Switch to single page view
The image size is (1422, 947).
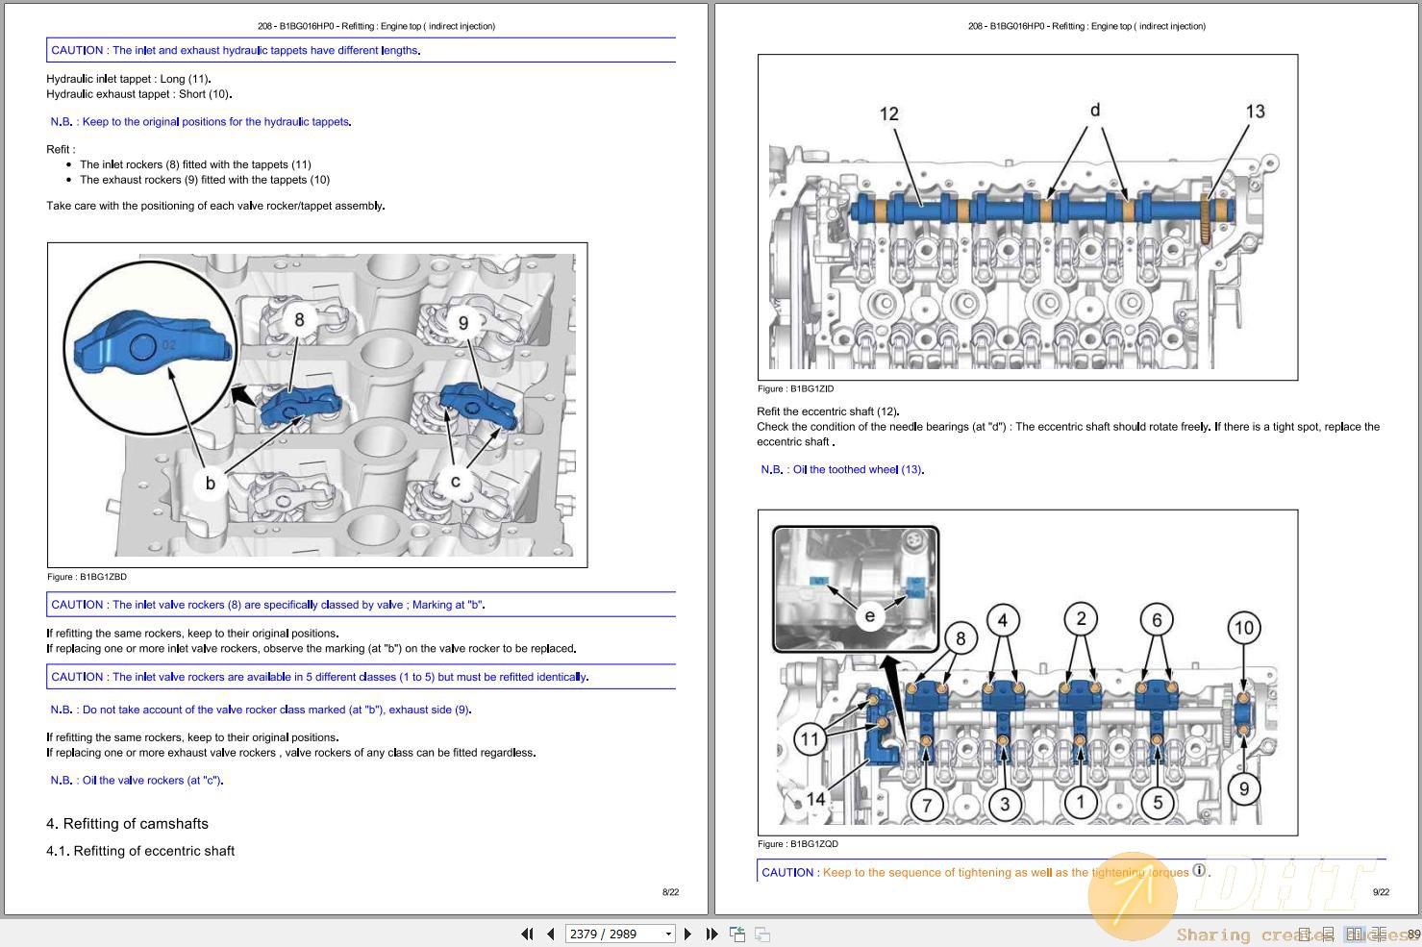click(1305, 935)
